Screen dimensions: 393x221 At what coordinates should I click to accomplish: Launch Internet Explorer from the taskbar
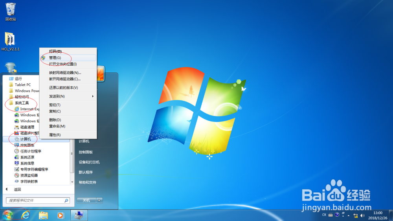pos(25,215)
